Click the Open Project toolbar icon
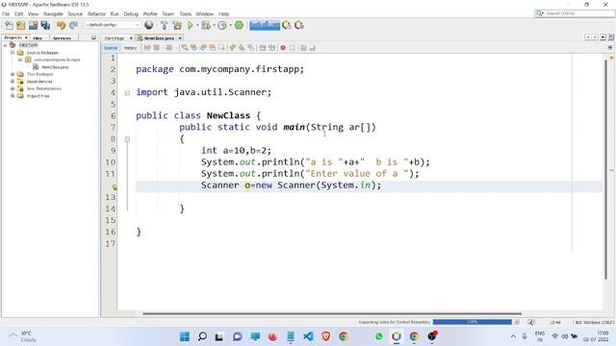 click(x=33, y=26)
